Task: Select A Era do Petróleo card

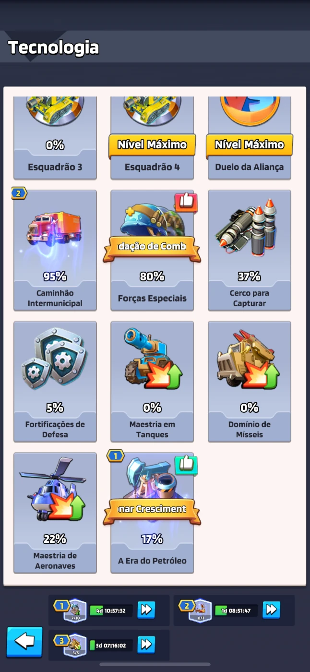Action: coord(152,513)
